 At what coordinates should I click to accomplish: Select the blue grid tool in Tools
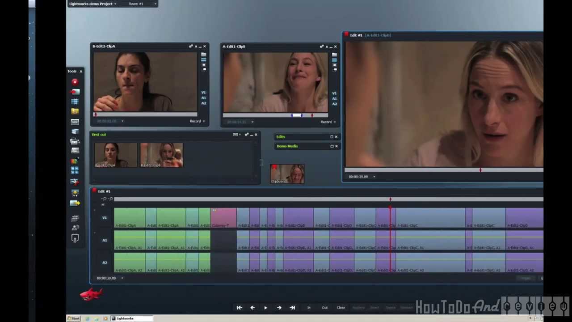point(75,102)
